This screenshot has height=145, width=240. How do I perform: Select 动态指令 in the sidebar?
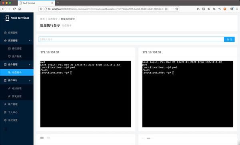(17, 72)
